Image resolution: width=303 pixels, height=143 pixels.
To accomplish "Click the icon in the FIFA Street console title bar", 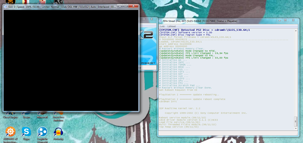I will (160, 21).
